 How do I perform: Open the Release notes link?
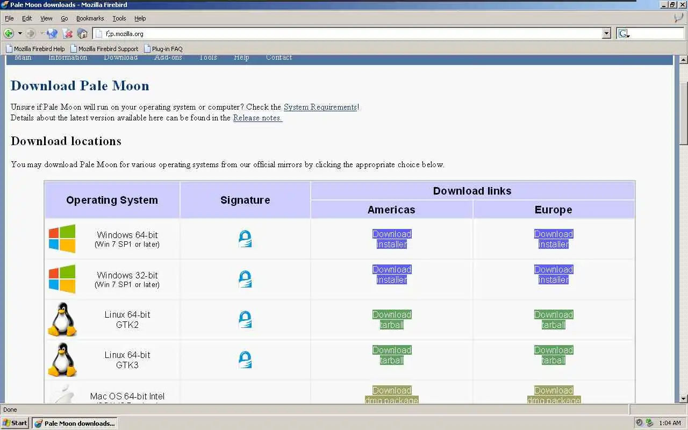click(257, 118)
